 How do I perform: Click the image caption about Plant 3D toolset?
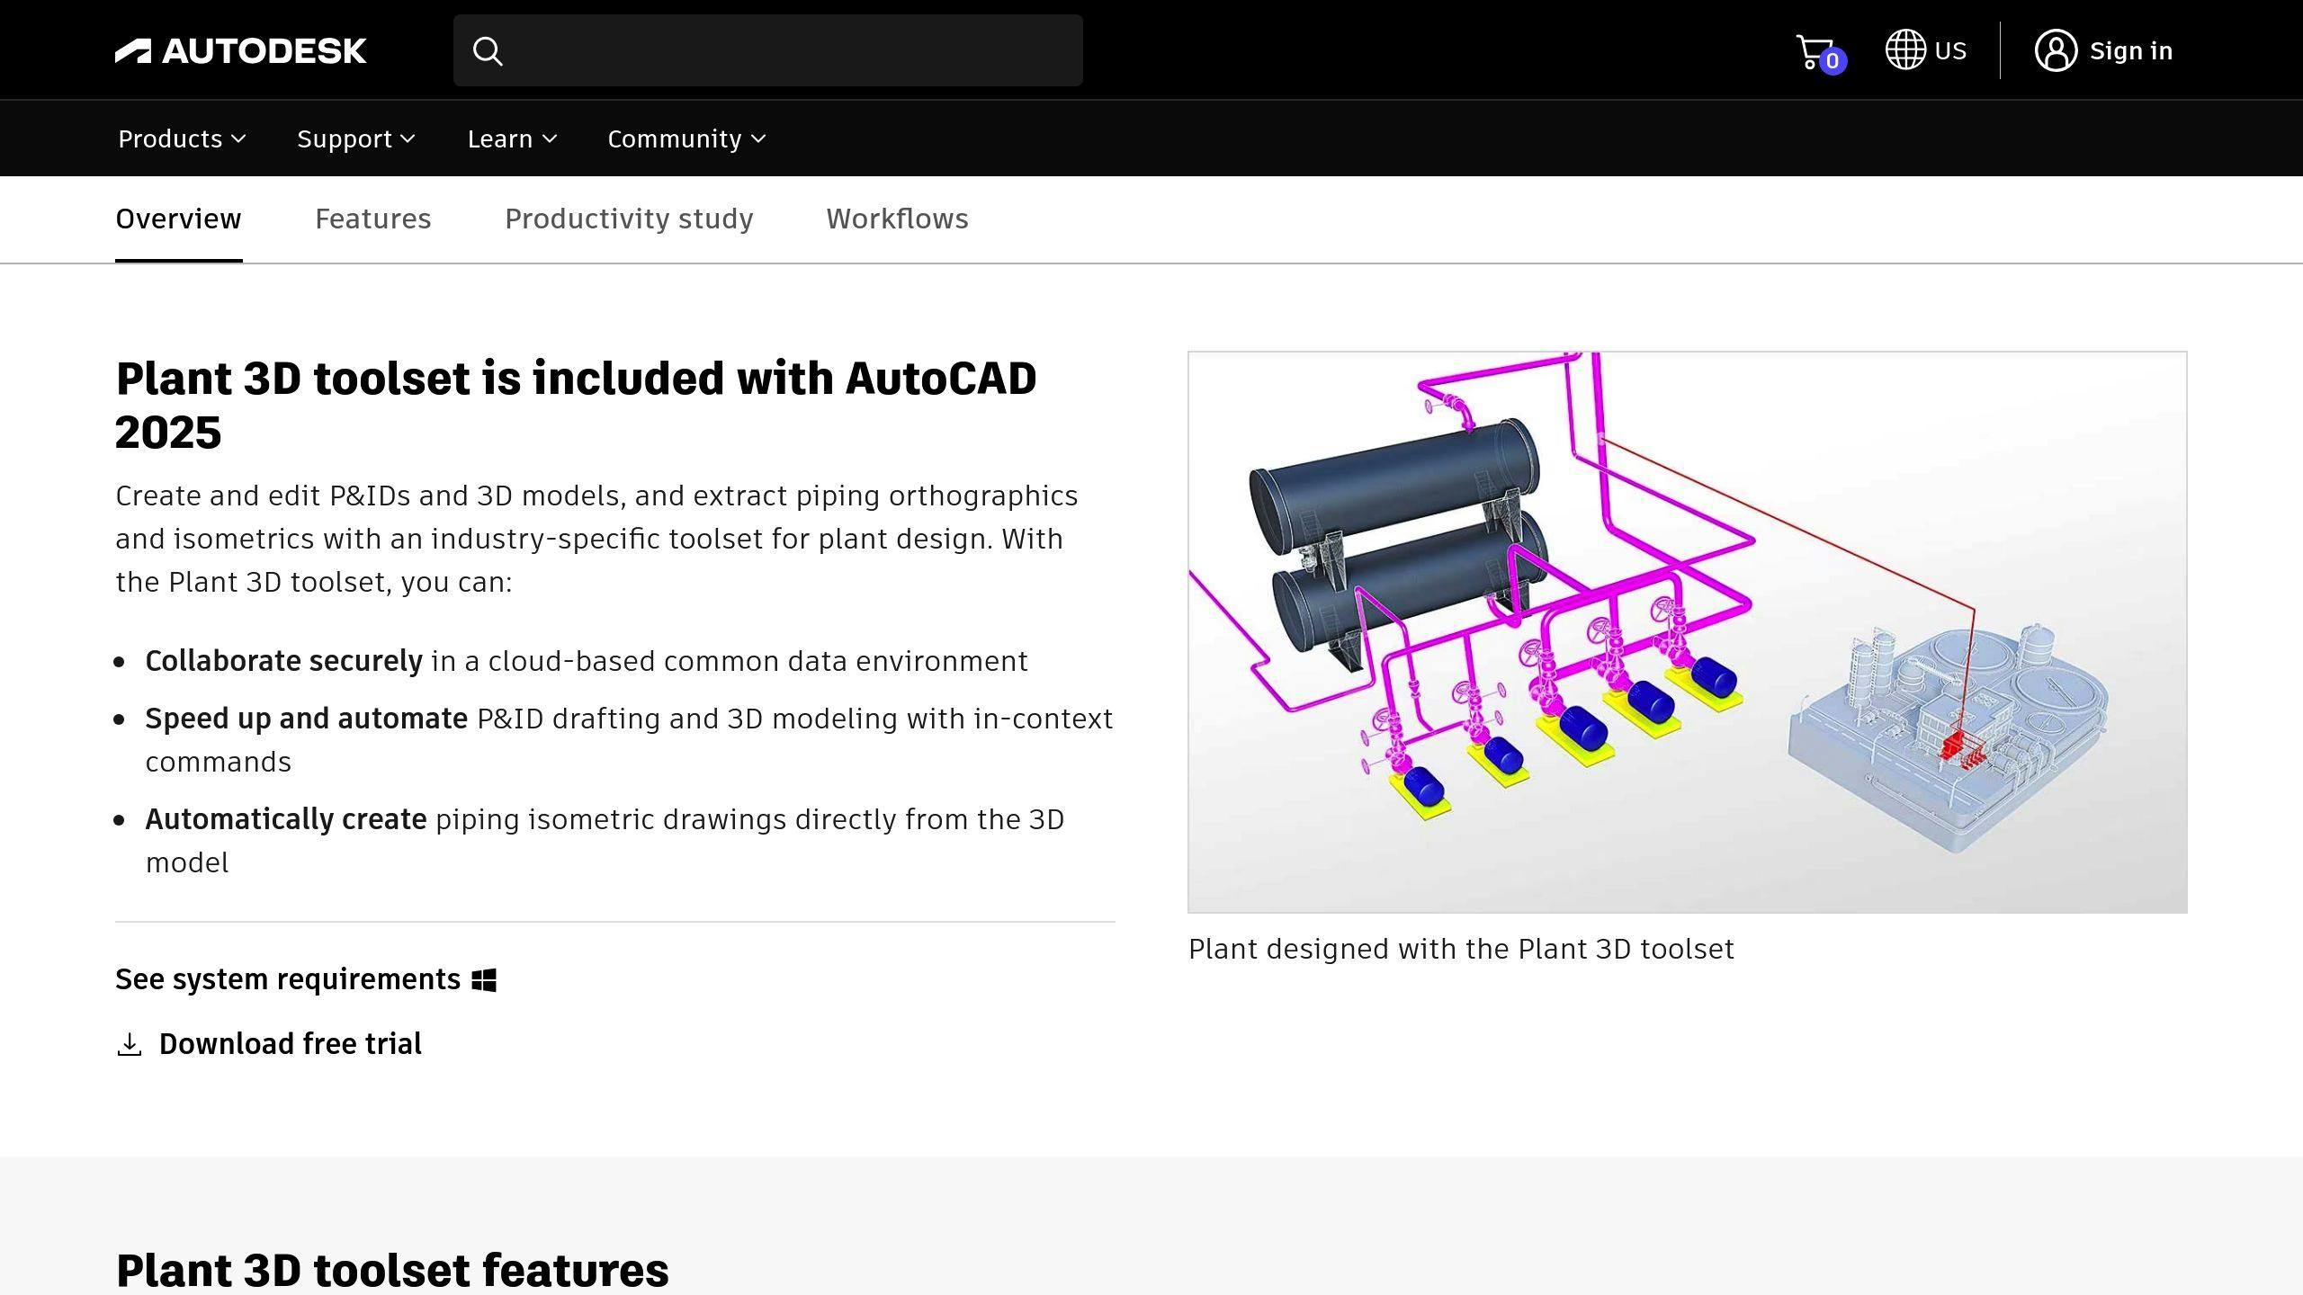(1461, 949)
